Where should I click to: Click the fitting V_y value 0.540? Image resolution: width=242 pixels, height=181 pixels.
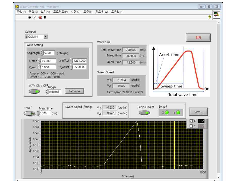tap(110, 113)
